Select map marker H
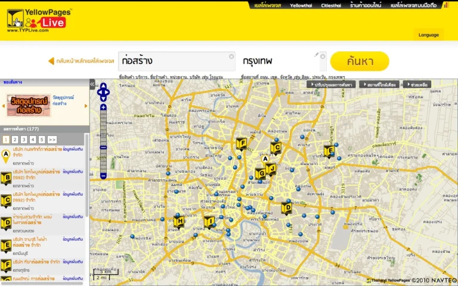 pyautogui.click(x=179, y=222)
